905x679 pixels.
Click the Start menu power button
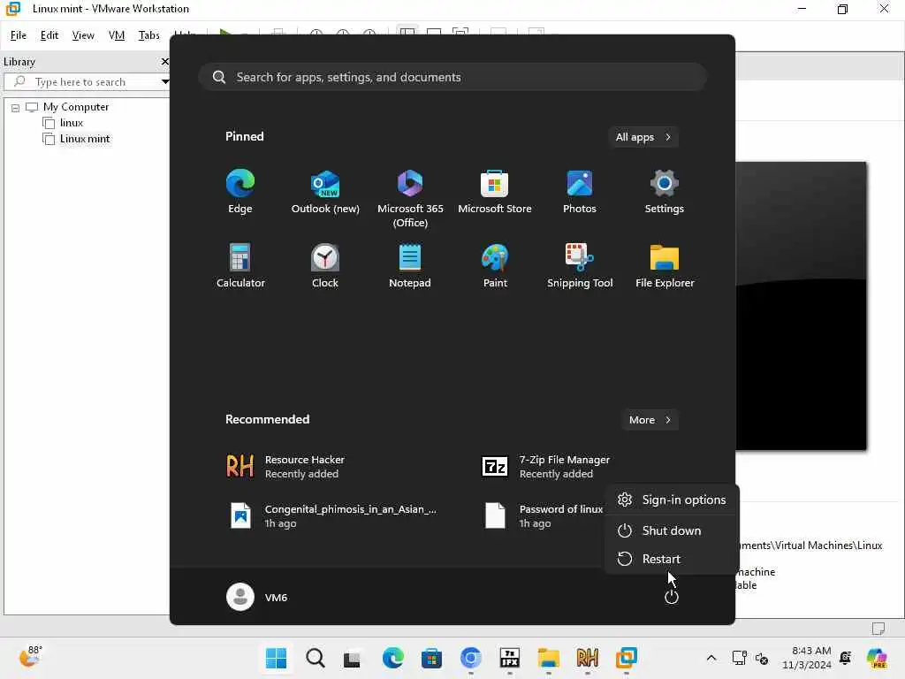pos(672,597)
